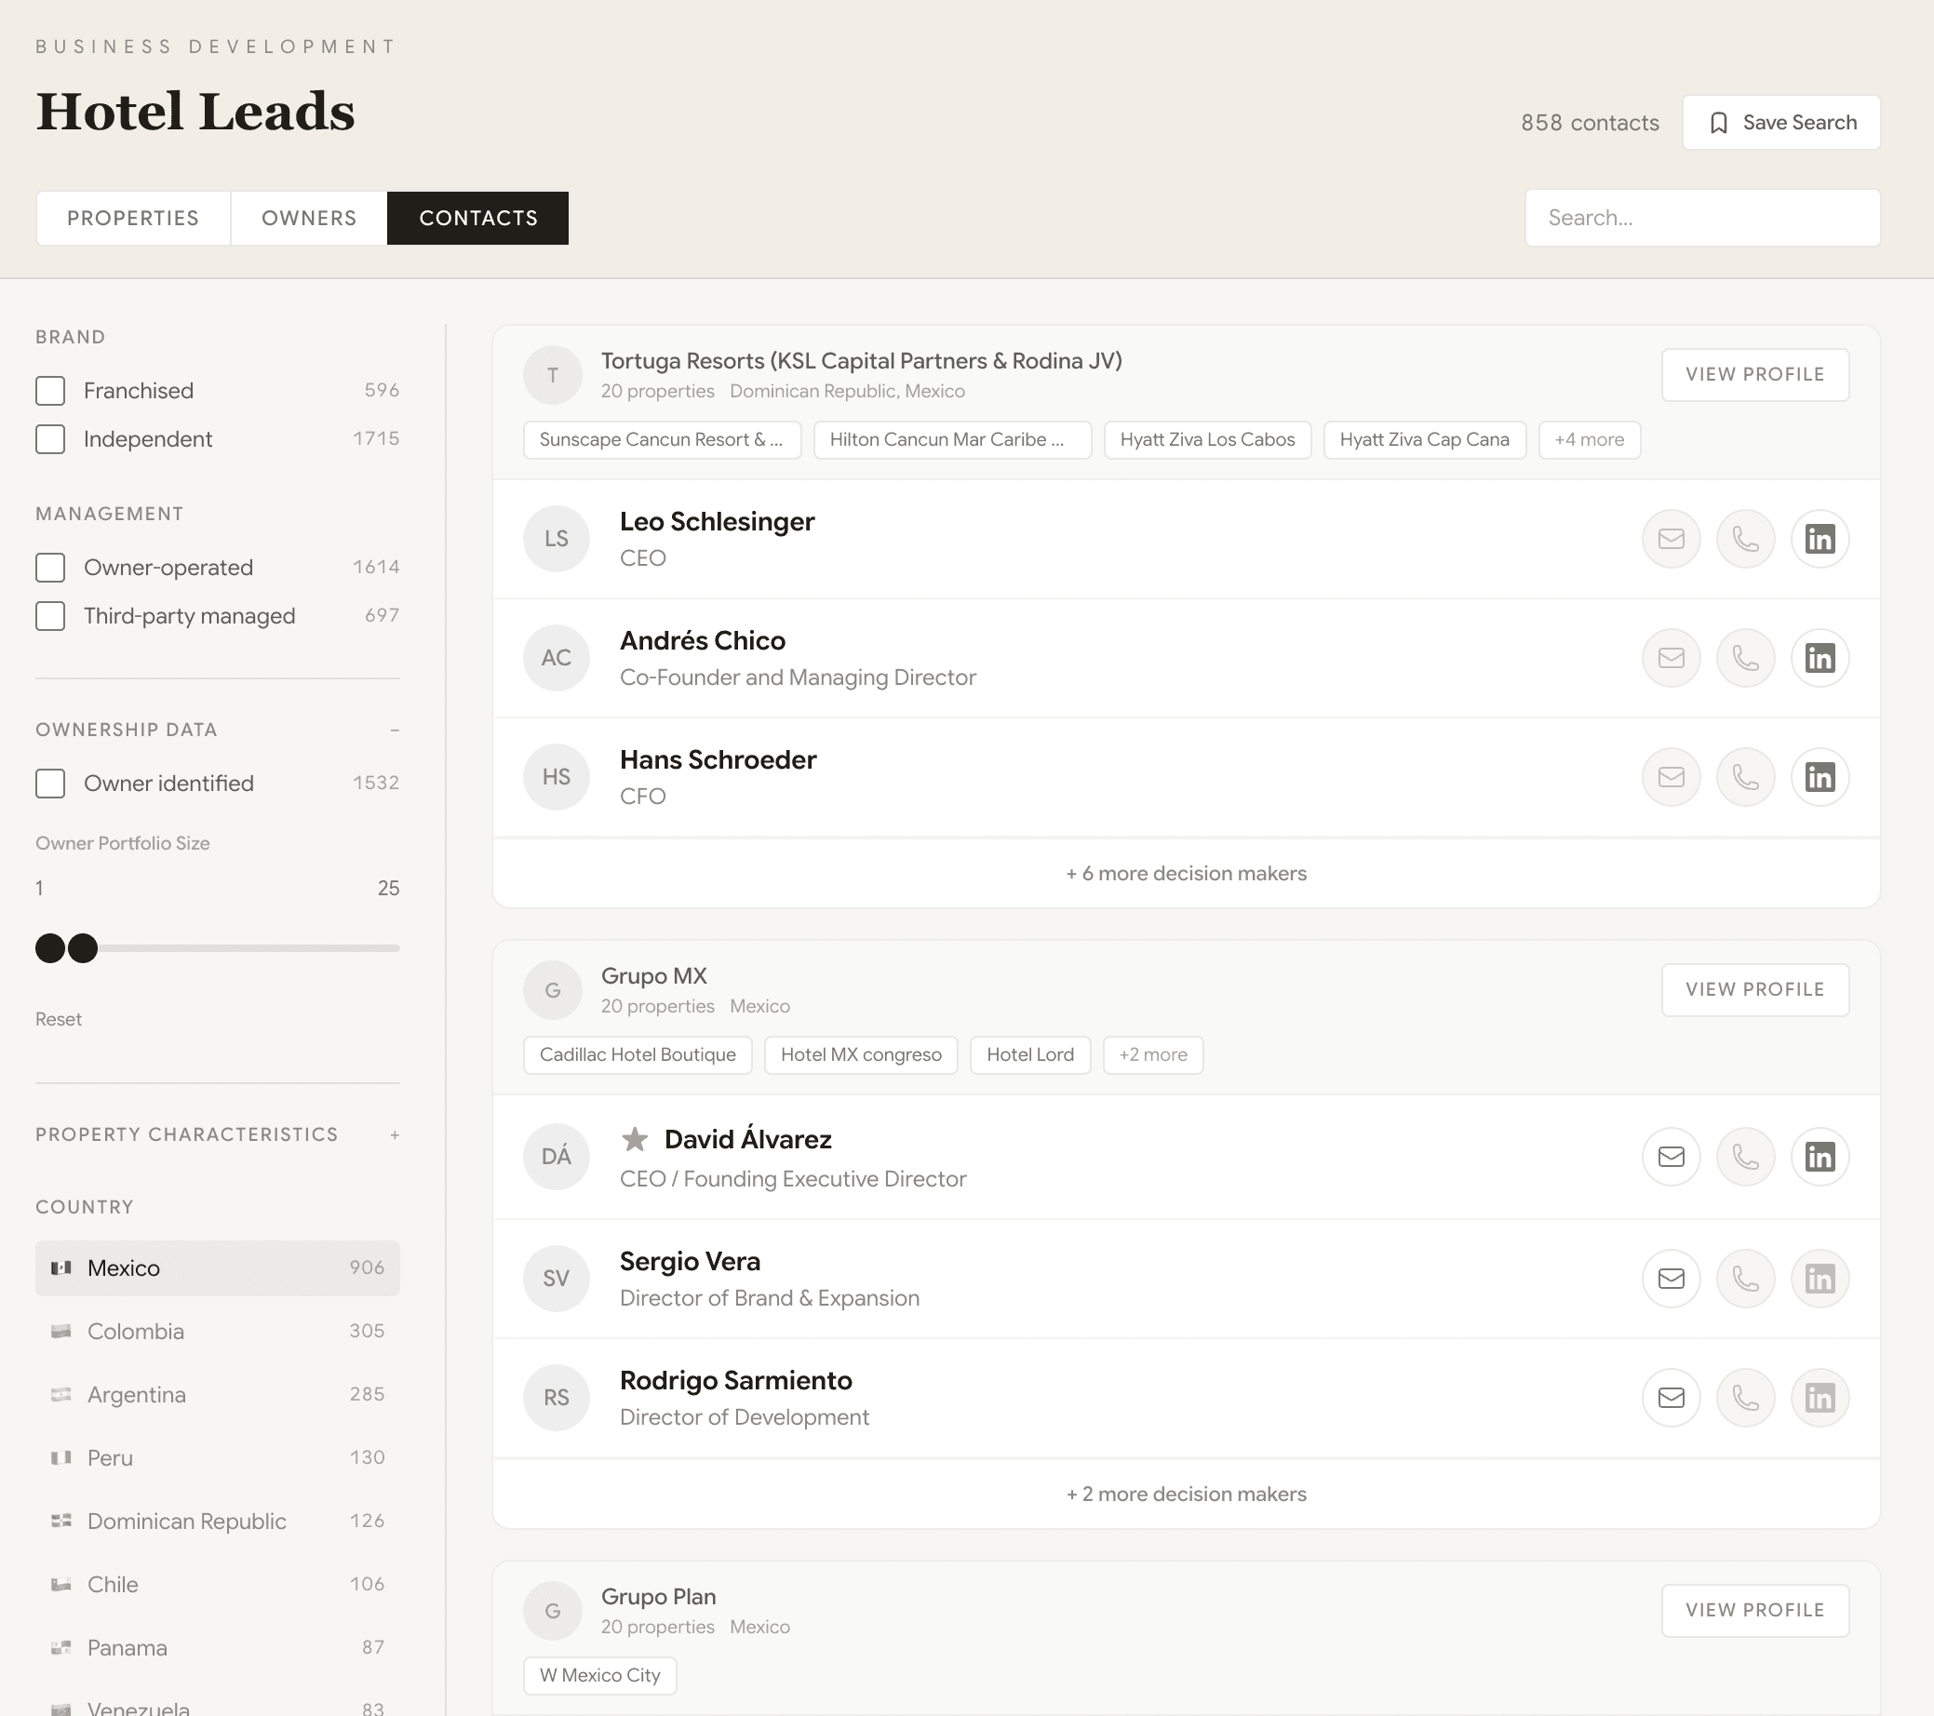
Task: Click the email icon for David Álvarez
Action: click(x=1671, y=1156)
